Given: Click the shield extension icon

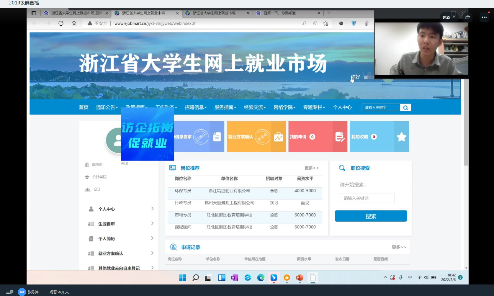Looking at the screenshot, I should coord(354,23).
